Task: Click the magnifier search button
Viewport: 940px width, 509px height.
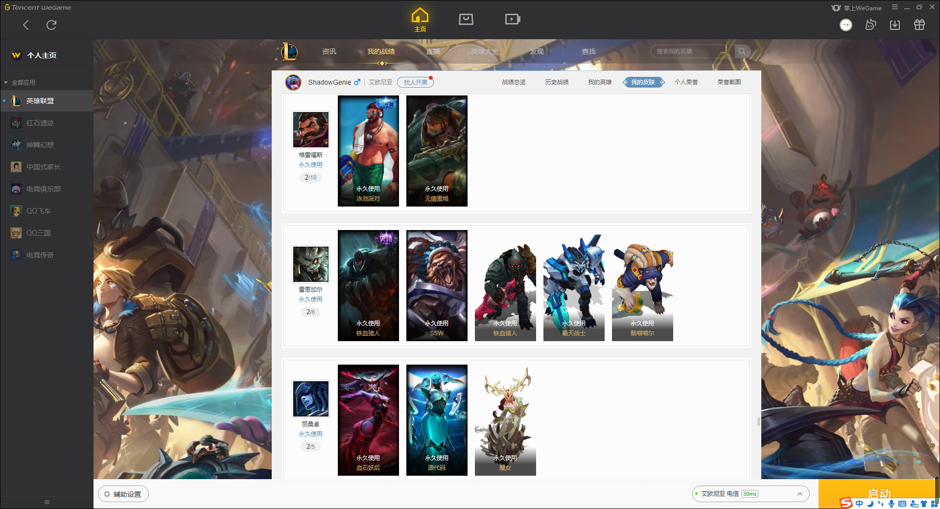Action: point(742,51)
